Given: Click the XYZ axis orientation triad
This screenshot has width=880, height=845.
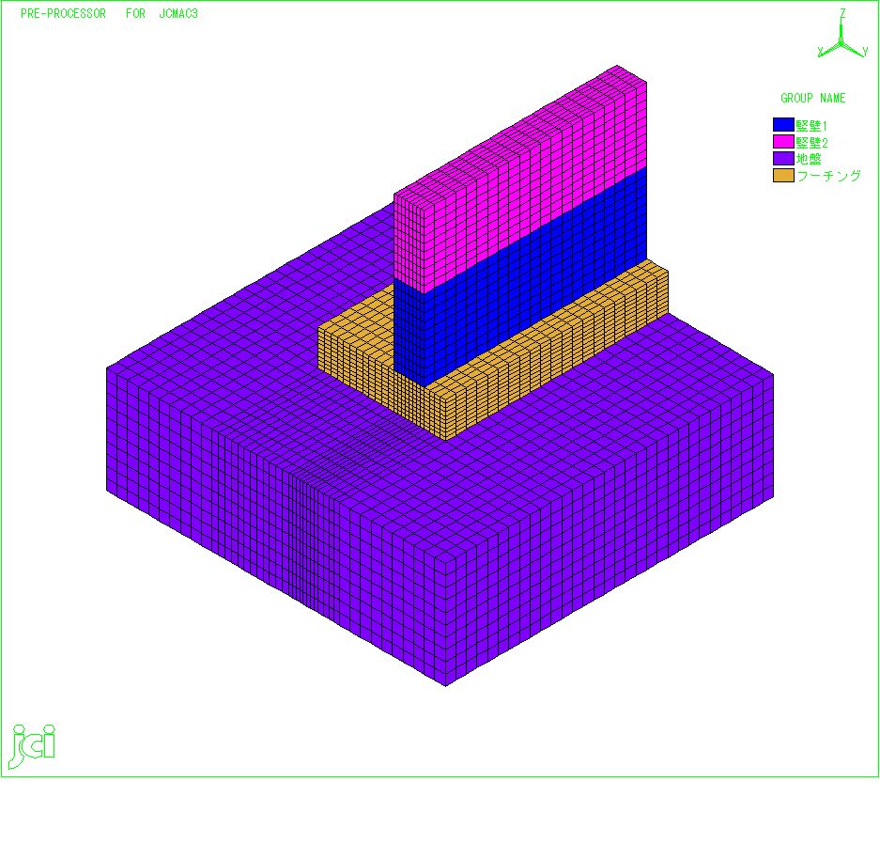Looking at the screenshot, I should (841, 35).
